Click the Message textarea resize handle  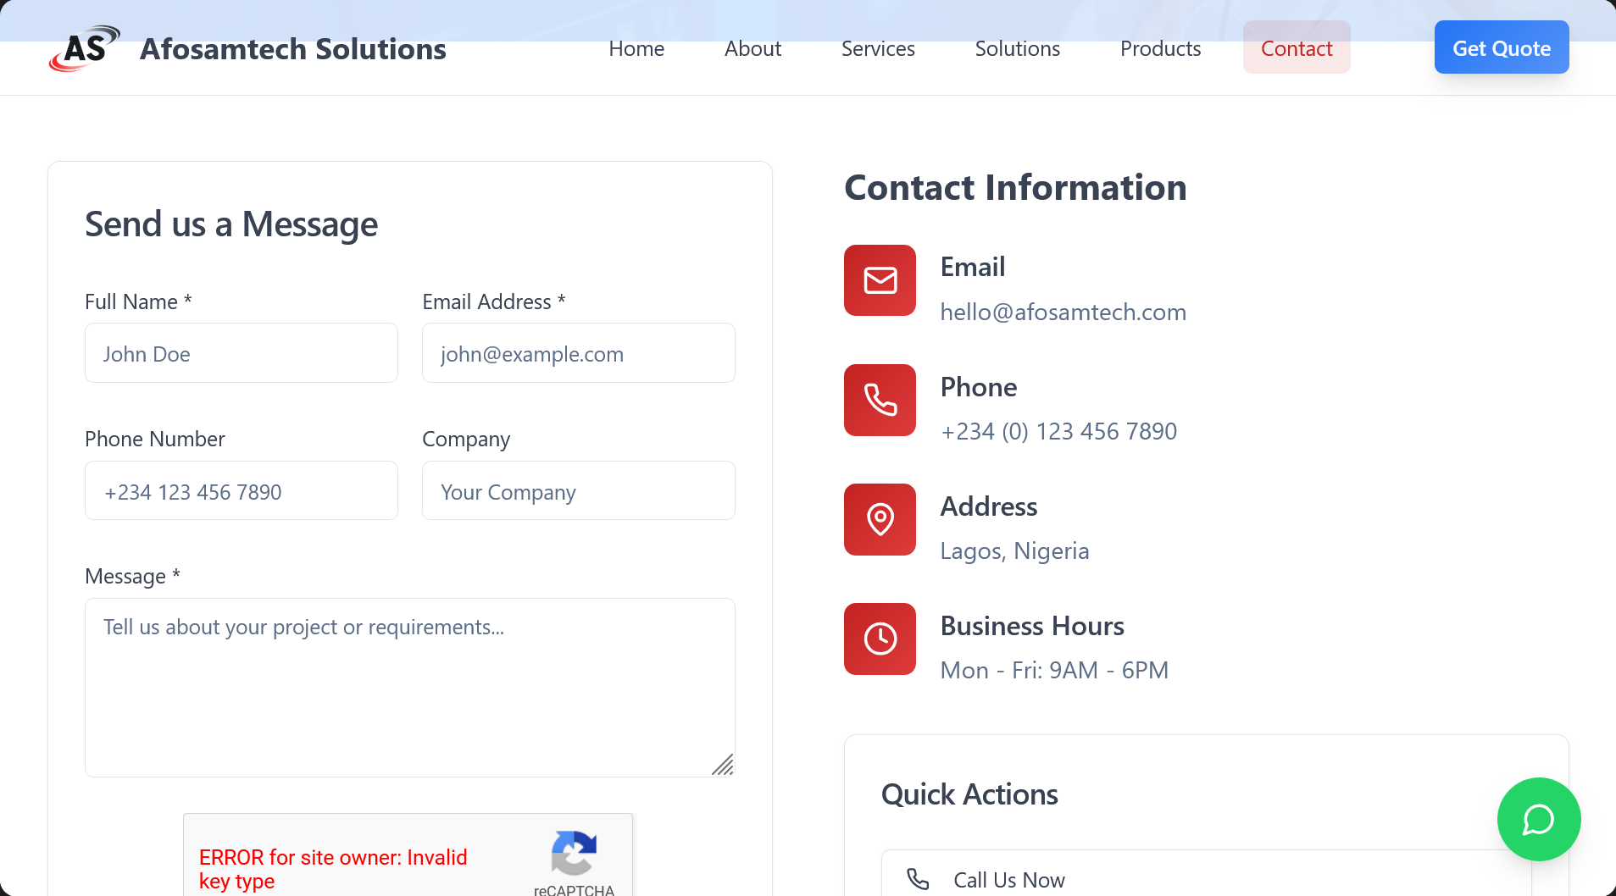click(x=723, y=765)
